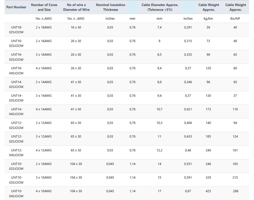Select the 3 x 12AWG cores cell
The image size is (254, 200).
pyautogui.click(x=44, y=137)
